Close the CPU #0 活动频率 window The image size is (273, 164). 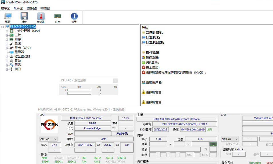pyautogui.click(x=115, y=80)
